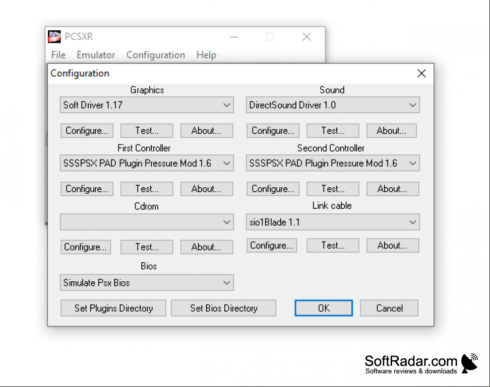Click About under Link cable

[x=393, y=246]
